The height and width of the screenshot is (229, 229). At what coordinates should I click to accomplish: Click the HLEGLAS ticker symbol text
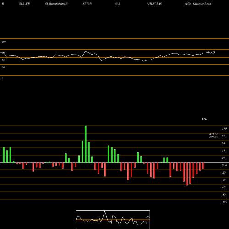click(x=155, y=4)
